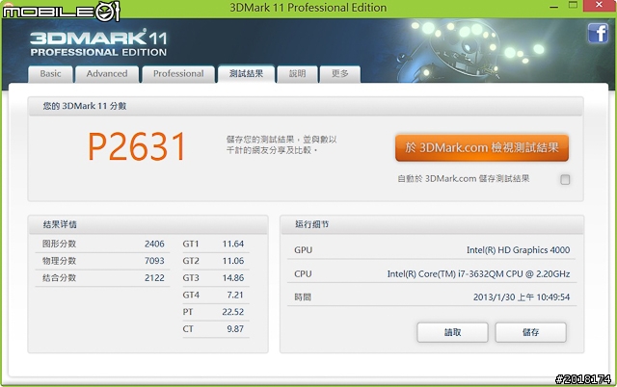Select the Professional tab
The height and width of the screenshot is (387, 617).
(x=178, y=74)
